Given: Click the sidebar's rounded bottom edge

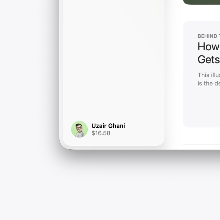Looking at the screenshot, I should (x=113, y=145).
